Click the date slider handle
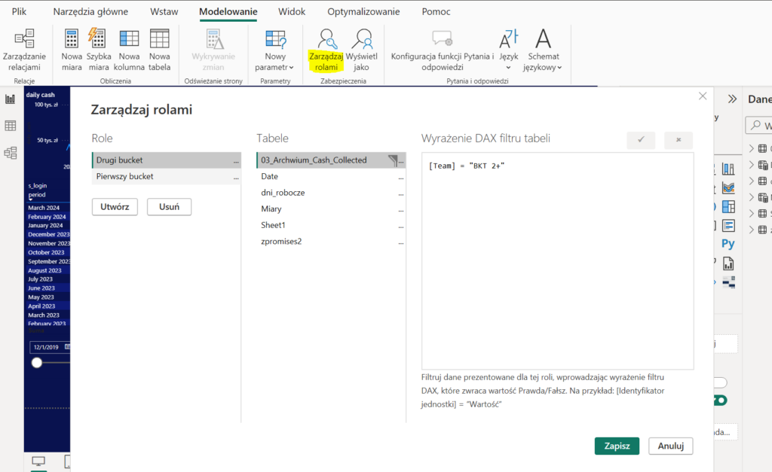This screenshot has width=772, height=472. (x=37, y=363)
